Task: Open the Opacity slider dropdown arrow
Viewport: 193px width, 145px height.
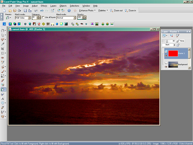Action: 85,18
